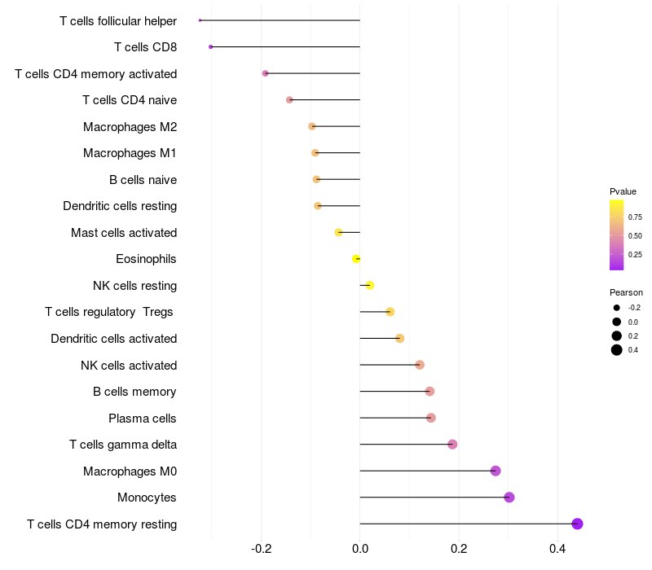Click the T cells follicular helper point
The width and height of the screenshot is (652, 570).
200,20
